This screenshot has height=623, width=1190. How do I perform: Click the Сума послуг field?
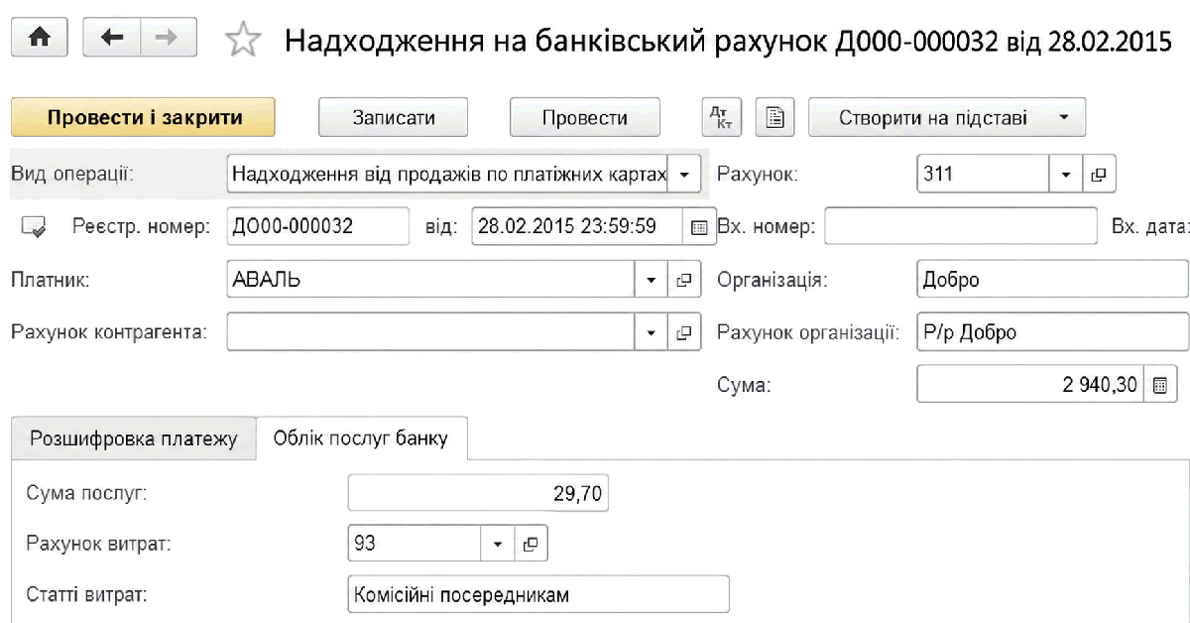(479, 492)
